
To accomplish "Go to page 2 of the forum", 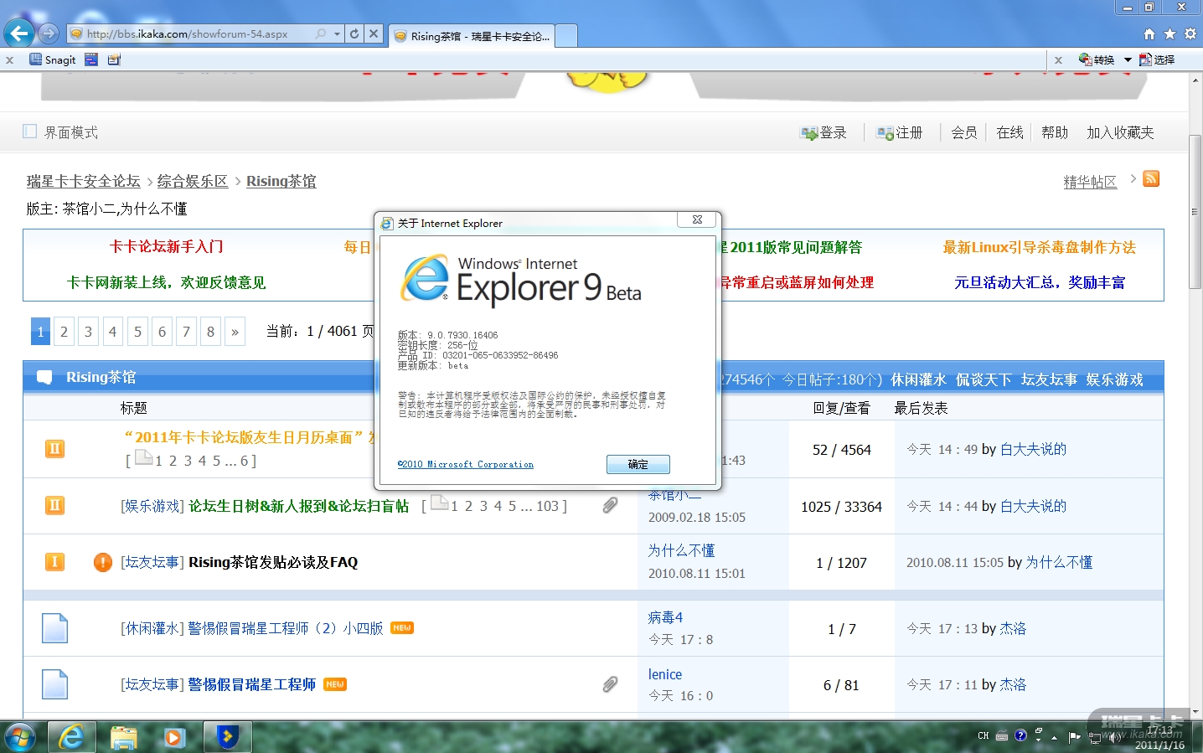I will point(64,332).
